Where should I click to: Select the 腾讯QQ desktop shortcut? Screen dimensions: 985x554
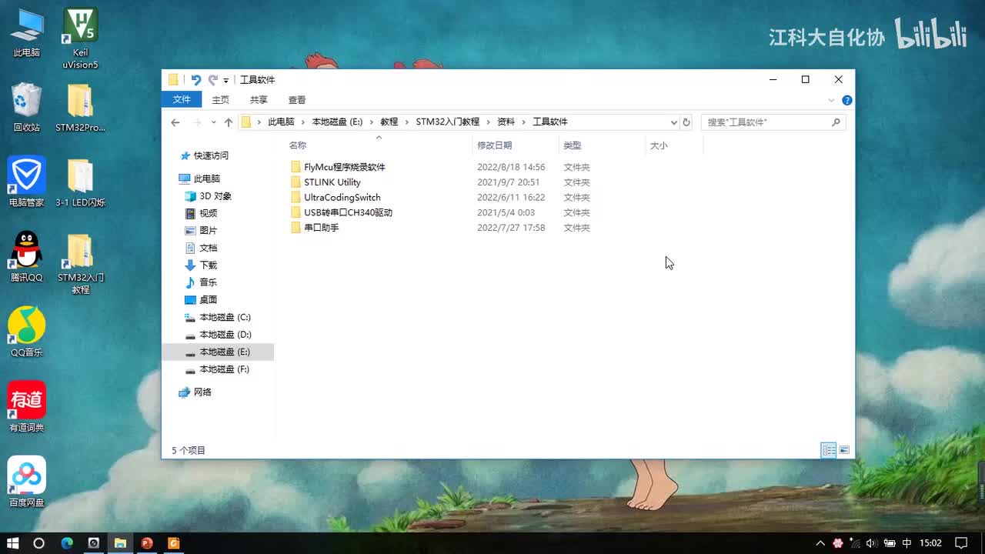pos(27,257)
